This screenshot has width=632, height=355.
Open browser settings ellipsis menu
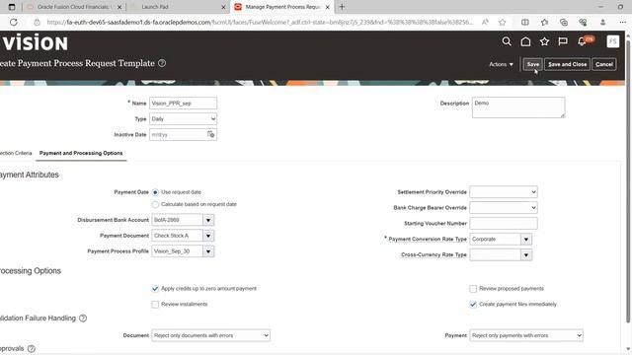(x=623, y=22)
